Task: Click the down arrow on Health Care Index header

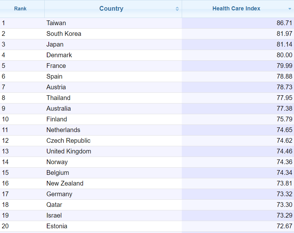Action: [289, 9]
